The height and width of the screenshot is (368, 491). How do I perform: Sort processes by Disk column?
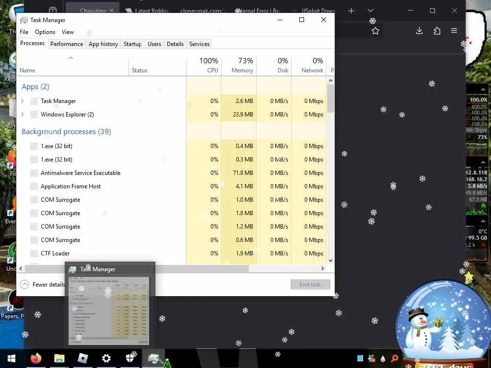[x=274, y=65]
